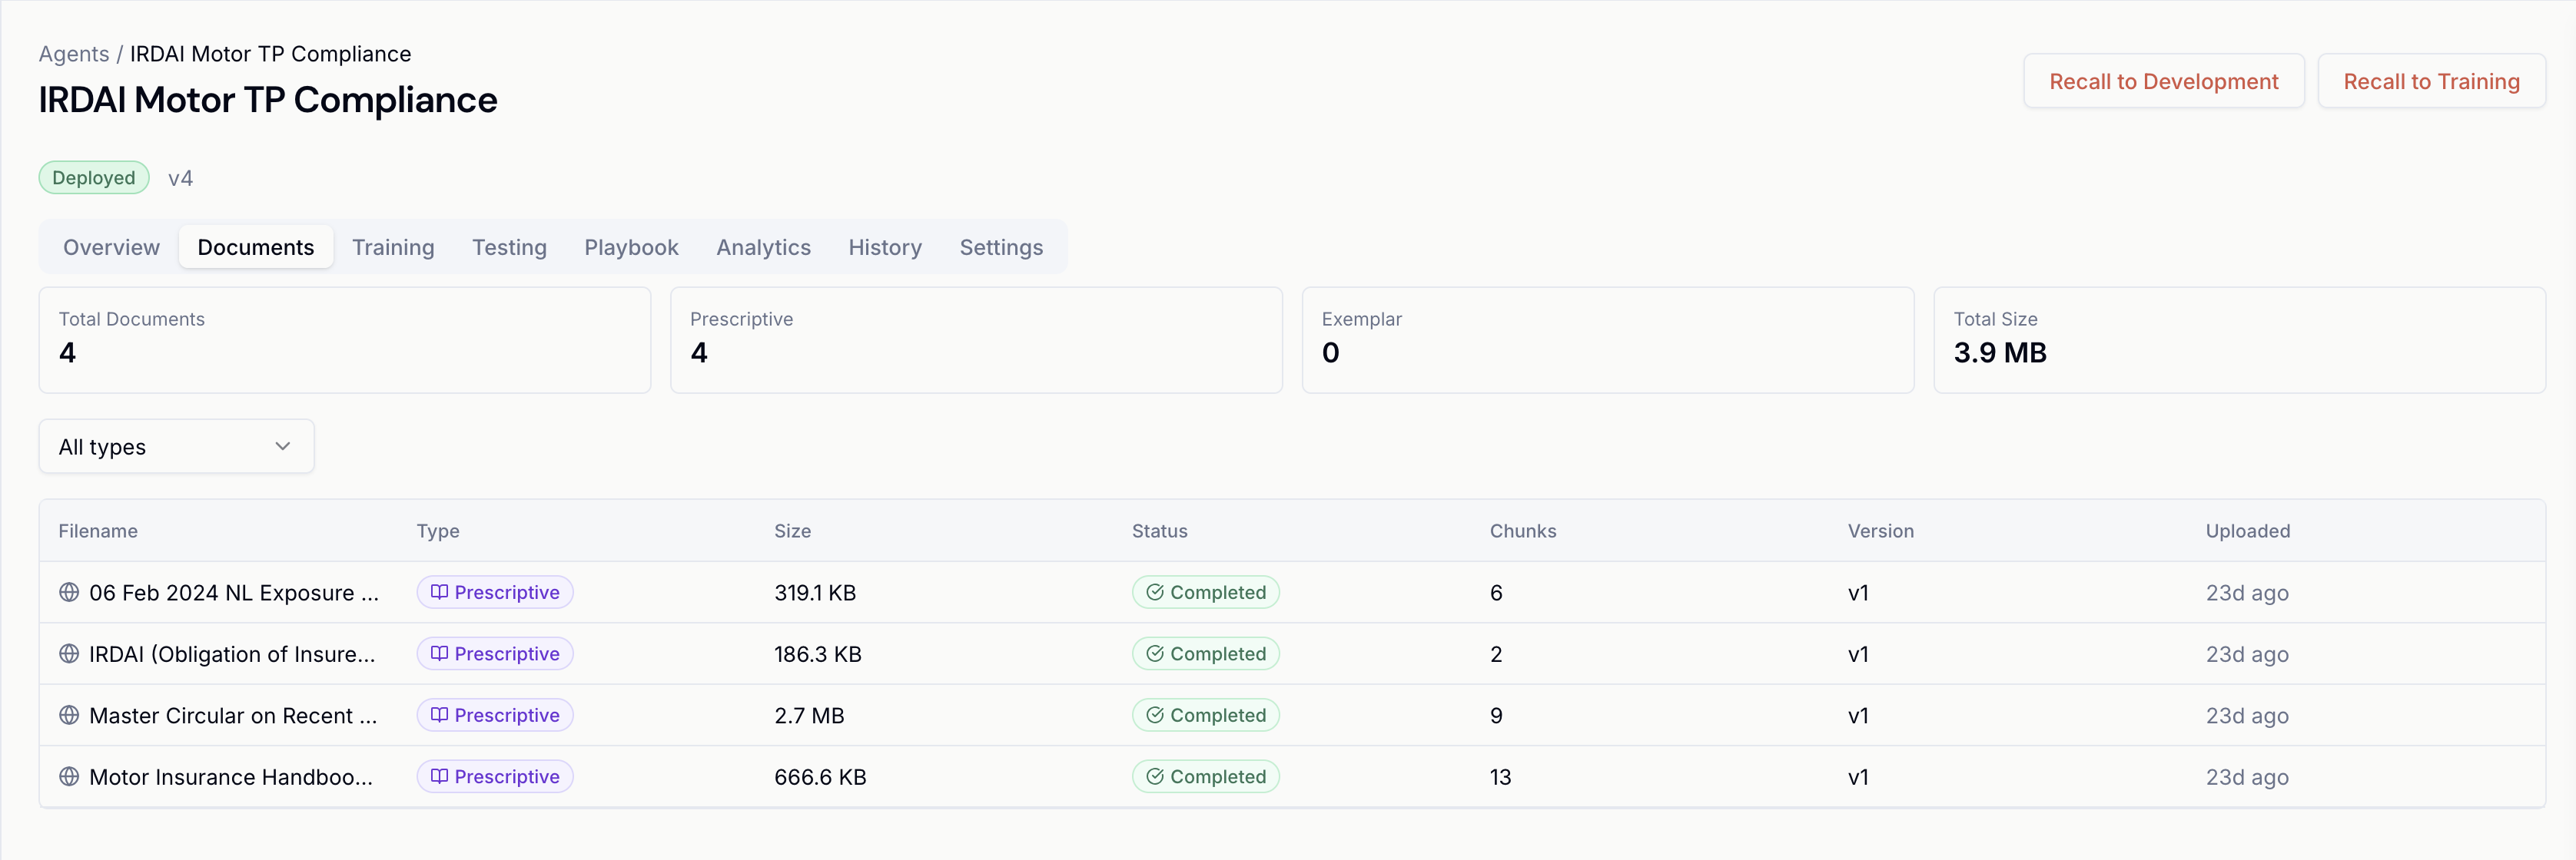Click Recall to Development button
The height and width of the screenshot is (860, 2576).
coord(2163,82)
